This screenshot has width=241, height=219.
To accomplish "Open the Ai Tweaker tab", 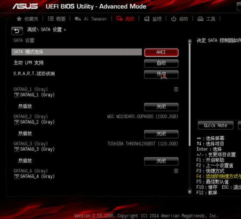I will (x=91, y=19).
